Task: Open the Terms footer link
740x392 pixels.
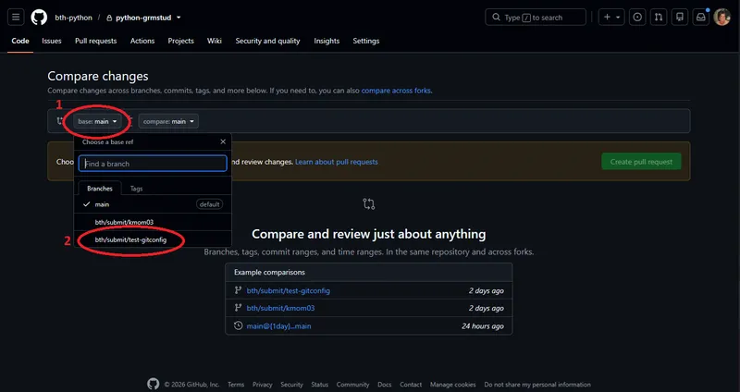Action: [x=236, y=385]
